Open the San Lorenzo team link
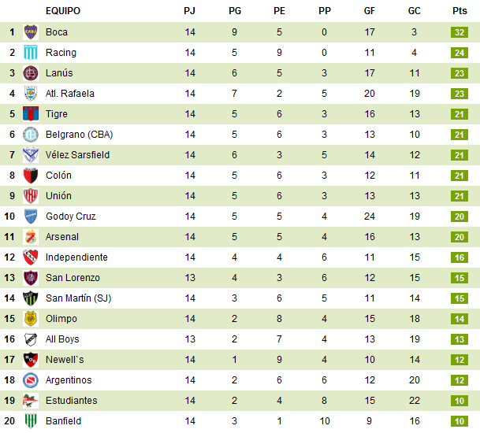The image size is (480, 433). tap(73, 278)
